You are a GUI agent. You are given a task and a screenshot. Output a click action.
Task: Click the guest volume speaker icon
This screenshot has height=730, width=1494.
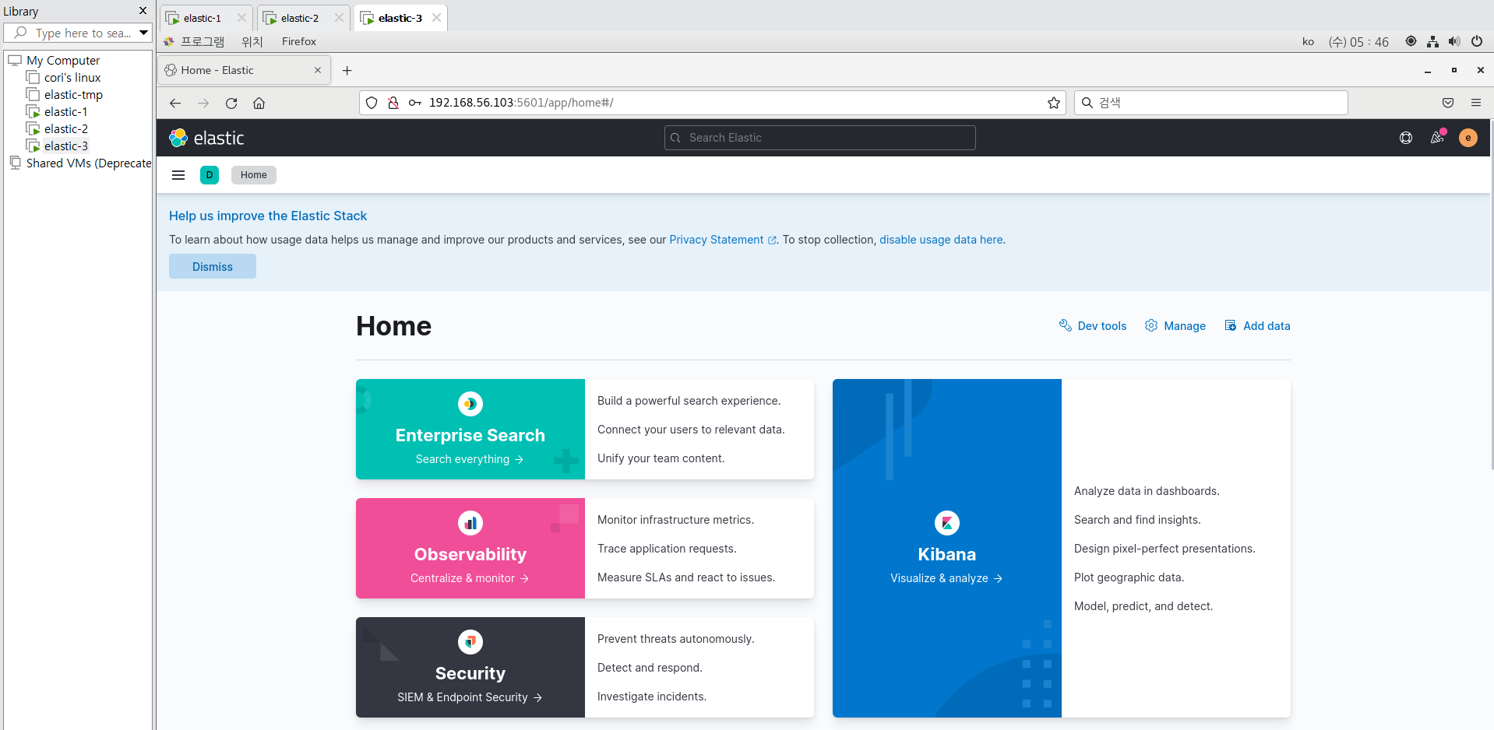[1454, 41]
